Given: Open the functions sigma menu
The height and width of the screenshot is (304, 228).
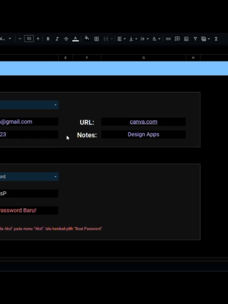Looking at the screenshot, I should [x=216, y=39].
